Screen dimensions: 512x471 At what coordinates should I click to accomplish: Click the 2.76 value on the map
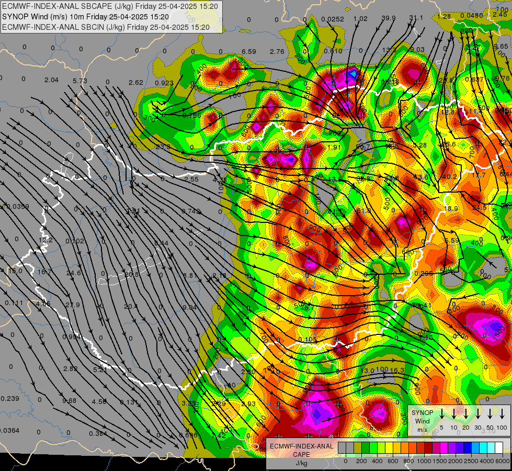(277, 52)
